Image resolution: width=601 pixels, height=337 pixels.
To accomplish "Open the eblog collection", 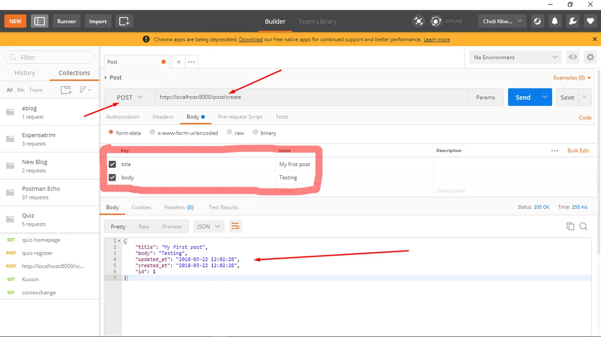I will click(x=50, y=112).
